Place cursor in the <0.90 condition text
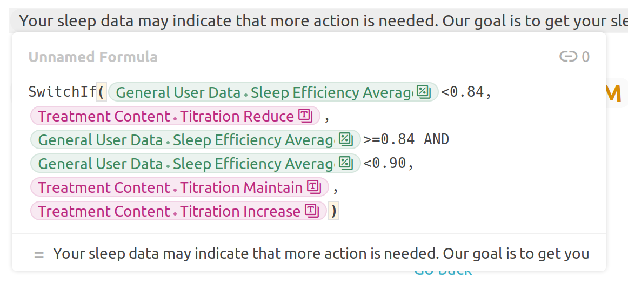Viewport: 628px width, 296px height. click(x=388, y=163)
